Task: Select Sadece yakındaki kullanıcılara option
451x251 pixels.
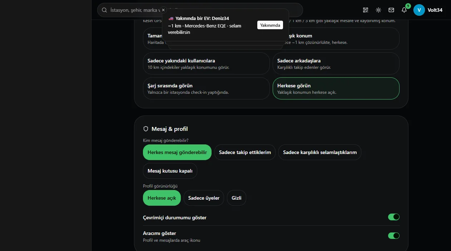Action: click(x=206, y=63)
